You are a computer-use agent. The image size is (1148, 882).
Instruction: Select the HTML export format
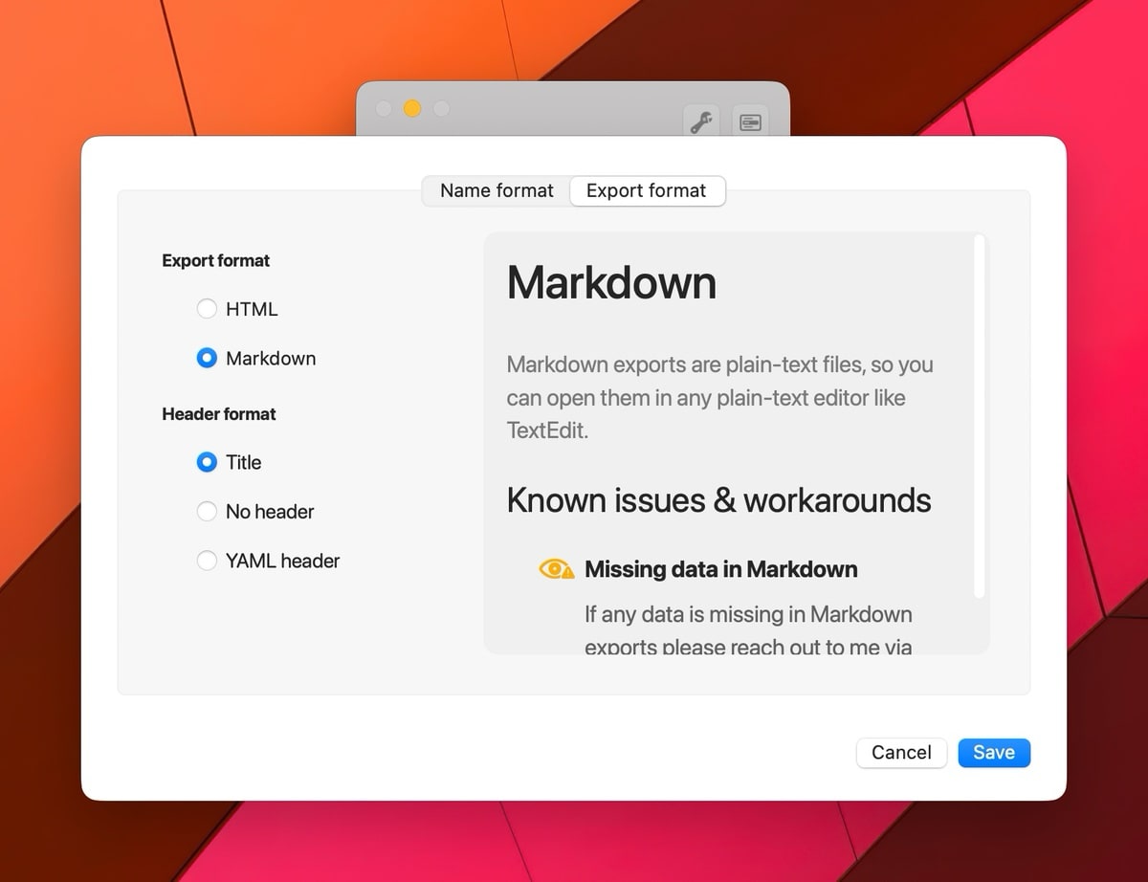[x=207, y=309]
